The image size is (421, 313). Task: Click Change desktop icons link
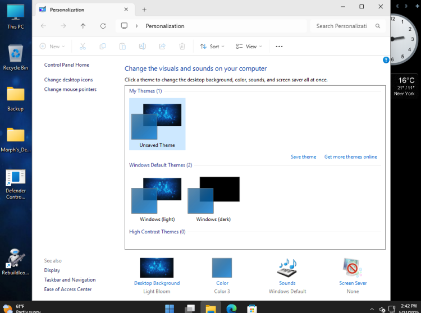pos(68,80)
